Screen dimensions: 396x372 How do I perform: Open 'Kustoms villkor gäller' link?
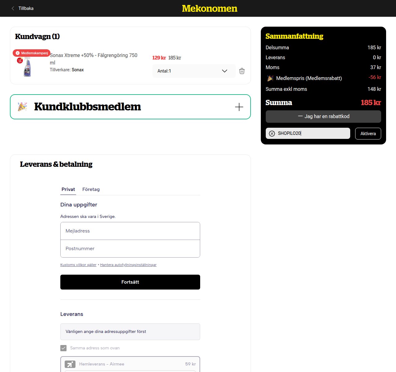78,265
